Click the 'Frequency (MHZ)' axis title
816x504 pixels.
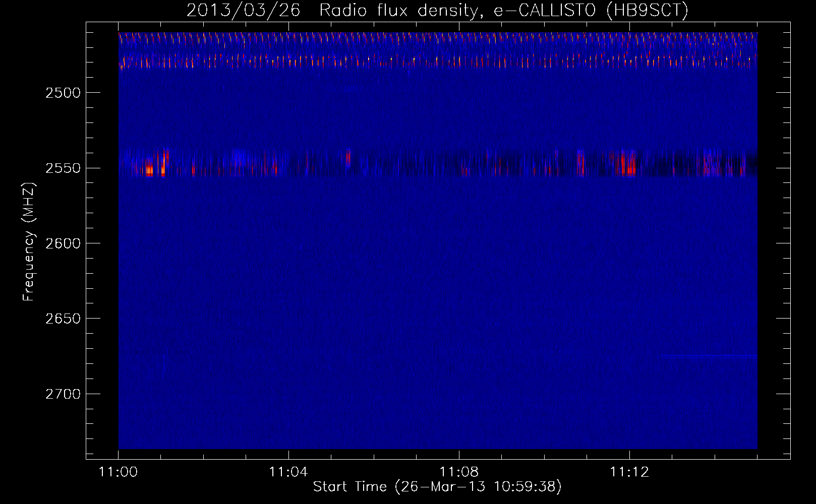pyautogui.click(x=29, y=242)
